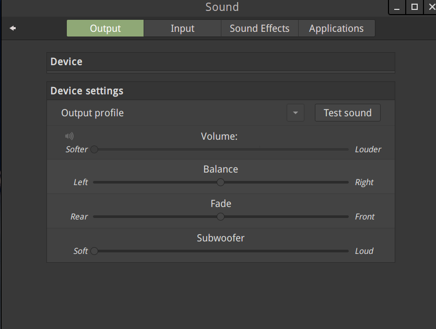Open the Output profile dropdown
The width and height of the screenshot is (436, 329).
(296, 113)
